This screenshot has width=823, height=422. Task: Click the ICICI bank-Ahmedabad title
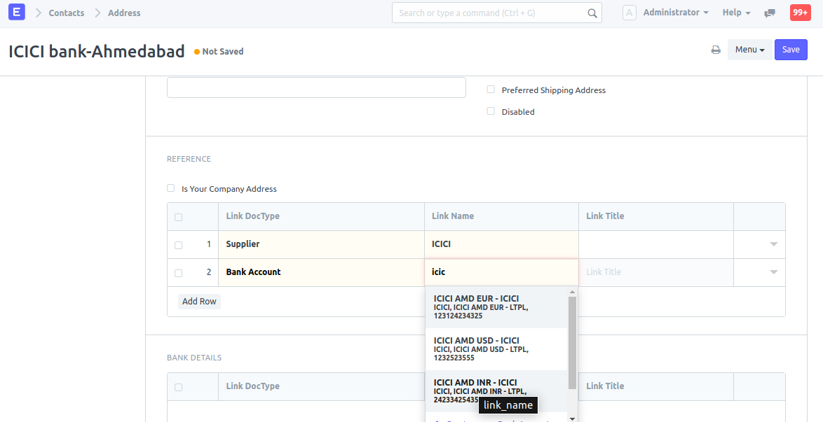[x=97, y=51]
